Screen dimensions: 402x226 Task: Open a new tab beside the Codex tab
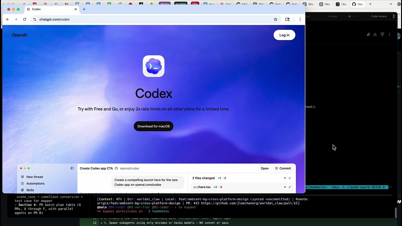[84, 9]
